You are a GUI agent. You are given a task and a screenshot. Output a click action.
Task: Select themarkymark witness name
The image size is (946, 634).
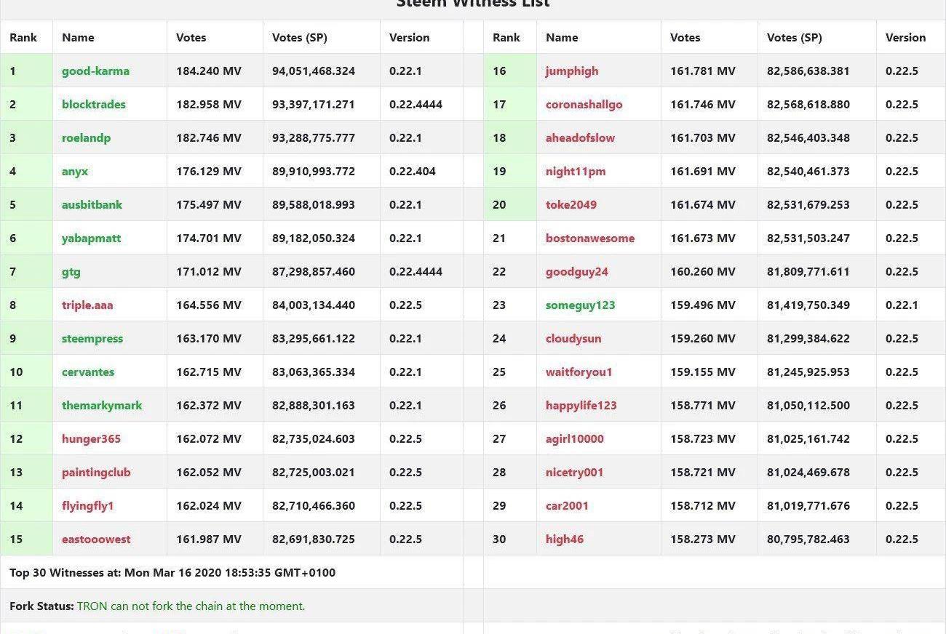pos(102,406)
